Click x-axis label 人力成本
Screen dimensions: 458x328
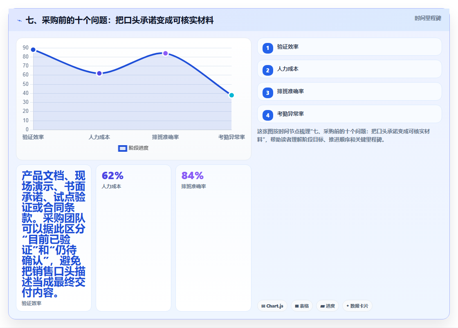(99, 137)
